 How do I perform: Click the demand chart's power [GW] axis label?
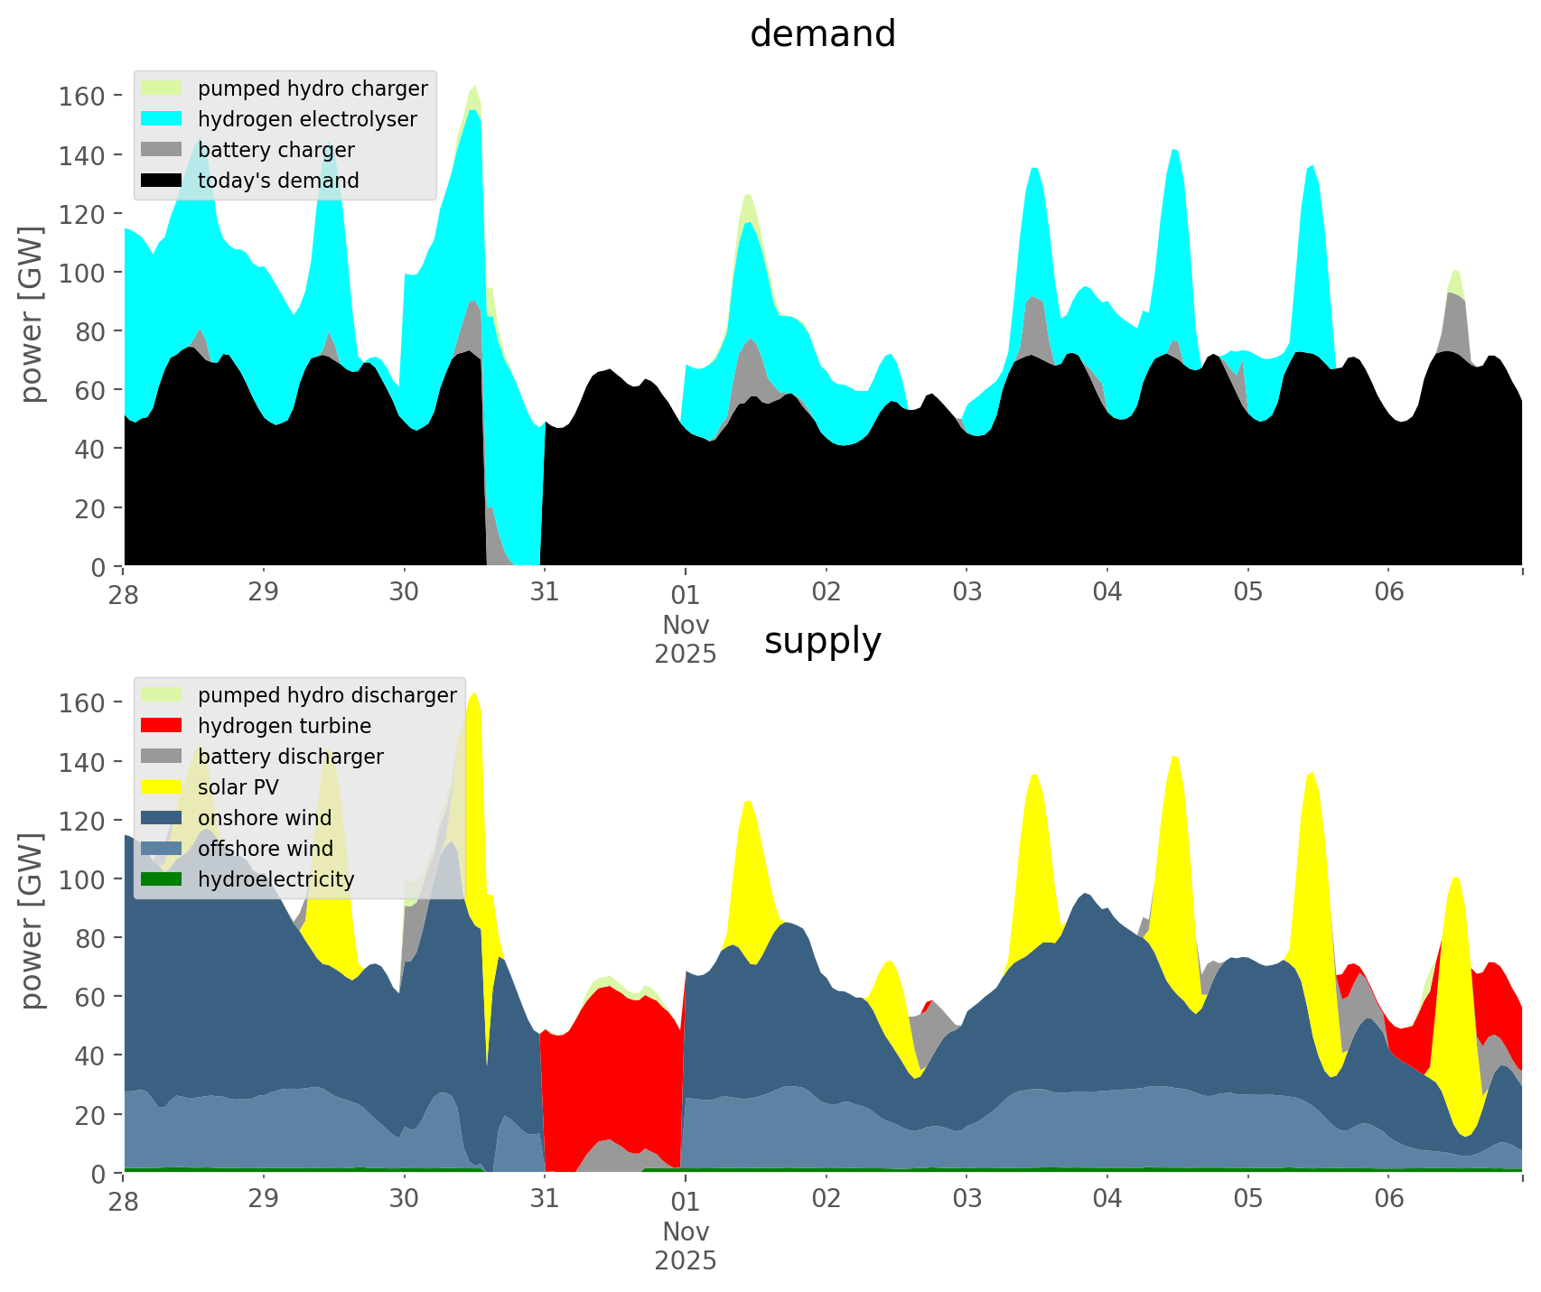coord(32,314)
